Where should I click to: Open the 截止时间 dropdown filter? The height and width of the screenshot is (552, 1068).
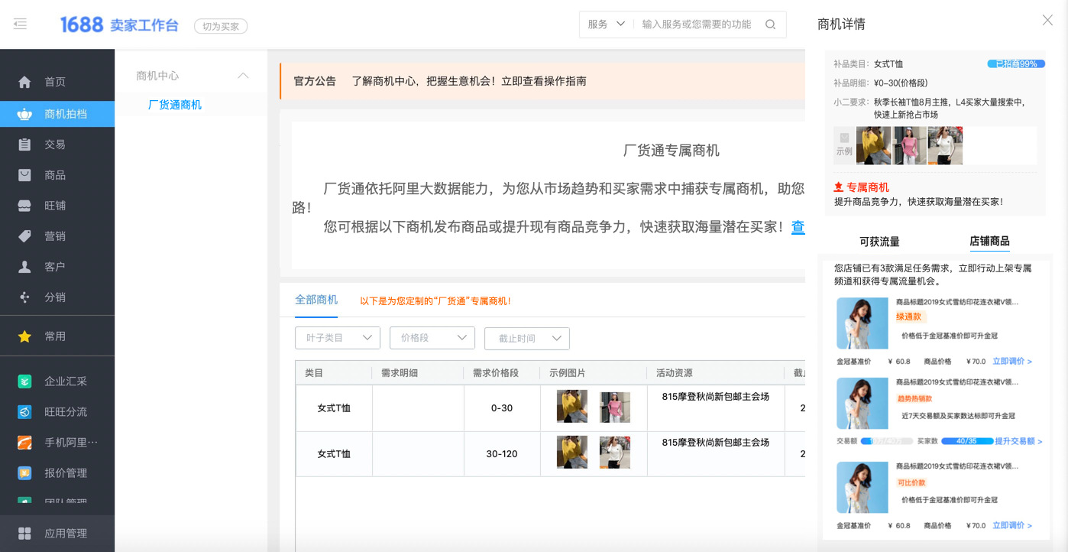[527, 338]
